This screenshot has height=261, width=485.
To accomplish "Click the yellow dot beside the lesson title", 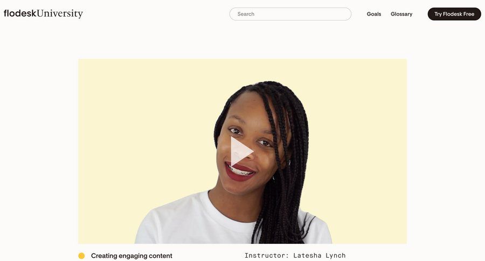I will point(81,256).
